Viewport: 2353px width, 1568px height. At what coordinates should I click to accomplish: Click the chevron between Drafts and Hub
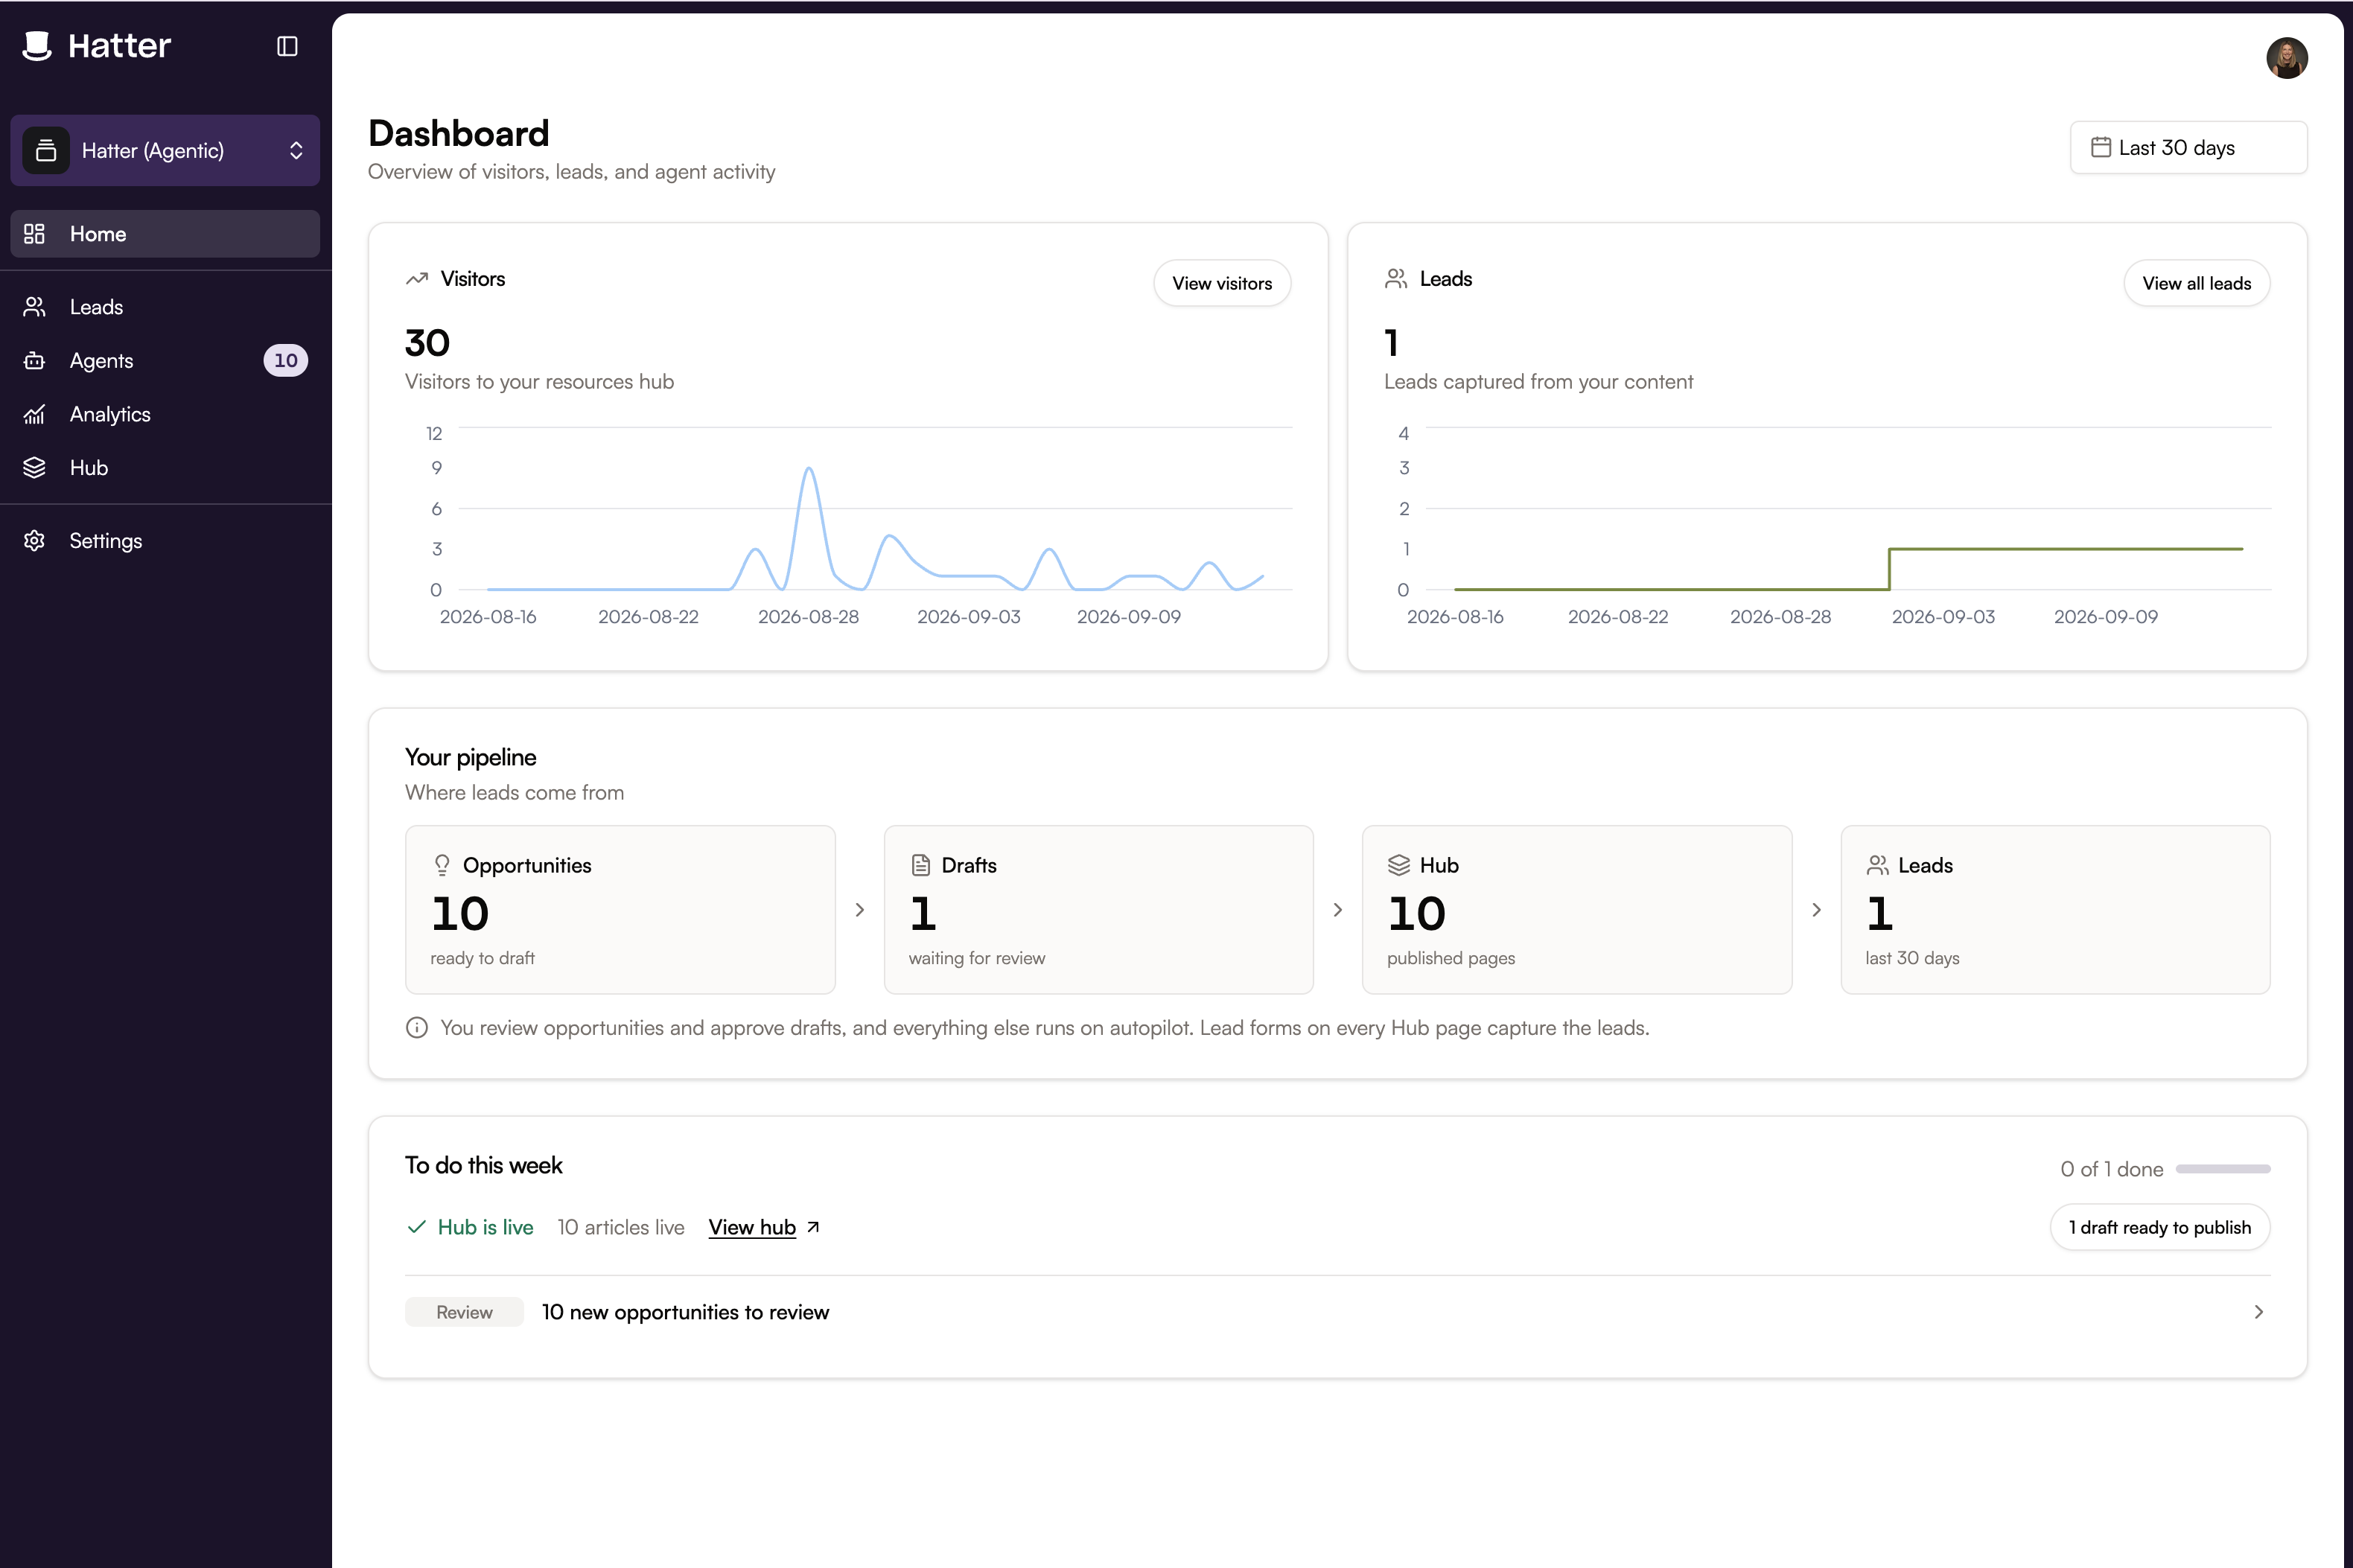[1338, 910]
